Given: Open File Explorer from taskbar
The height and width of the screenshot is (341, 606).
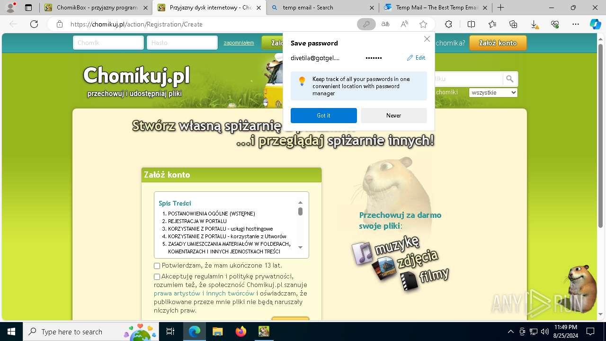Looking at the screenshot, I should (x=217, y=332).
